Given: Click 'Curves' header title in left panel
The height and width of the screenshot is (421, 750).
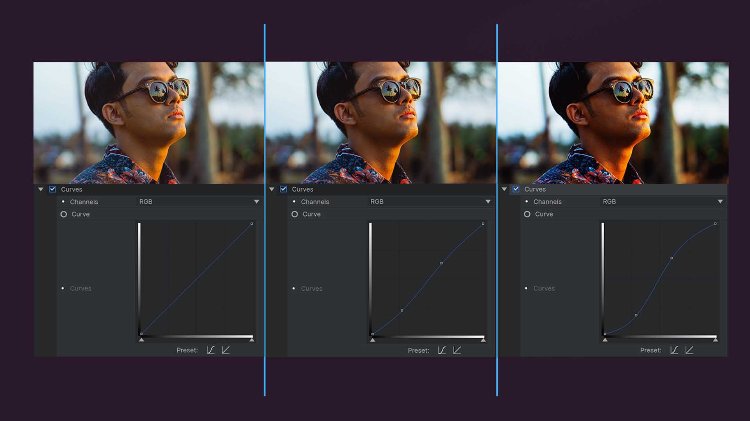Looking at the screenshot, I should [71, 189].
